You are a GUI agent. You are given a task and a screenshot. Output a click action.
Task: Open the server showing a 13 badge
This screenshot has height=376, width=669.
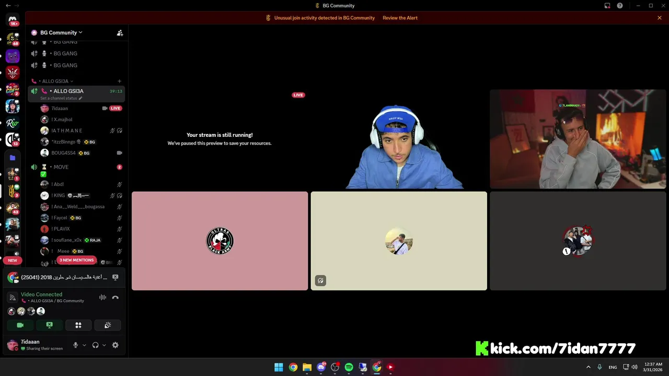[x=13, y=139]
